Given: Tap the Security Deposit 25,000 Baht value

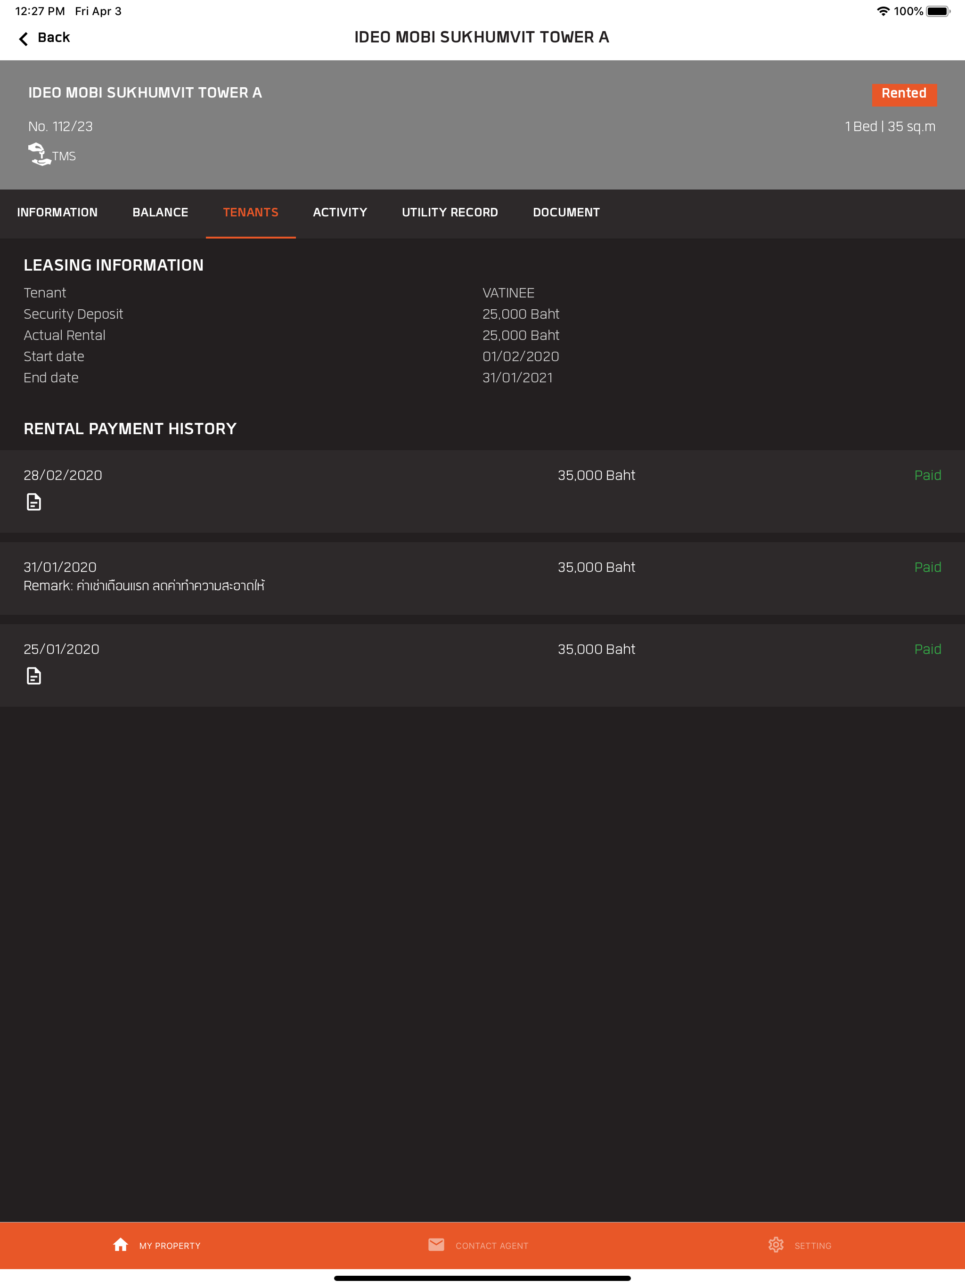Looking at the screenshot, I should pos(520,314).
